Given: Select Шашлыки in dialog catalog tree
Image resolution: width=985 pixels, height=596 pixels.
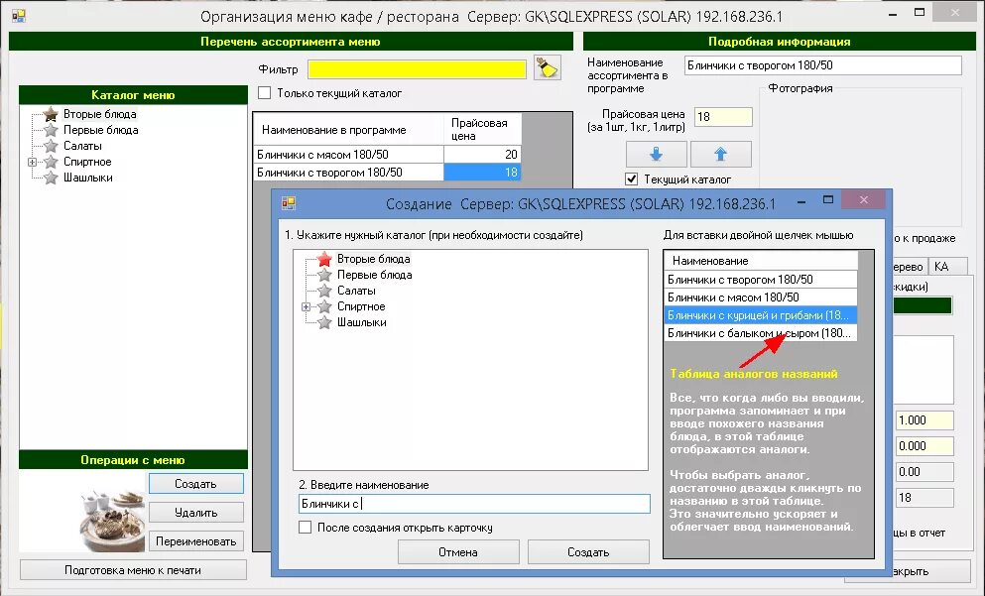Looking at the screenshot, I should [x=362, y=323].
